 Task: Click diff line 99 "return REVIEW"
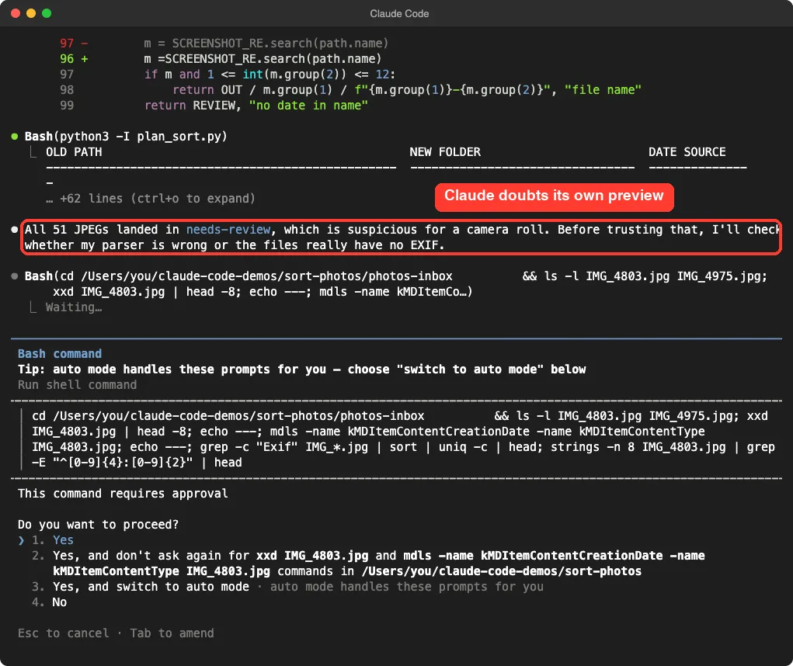(x=214, y=106)
